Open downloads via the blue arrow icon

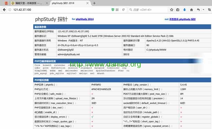coord(184,10)
